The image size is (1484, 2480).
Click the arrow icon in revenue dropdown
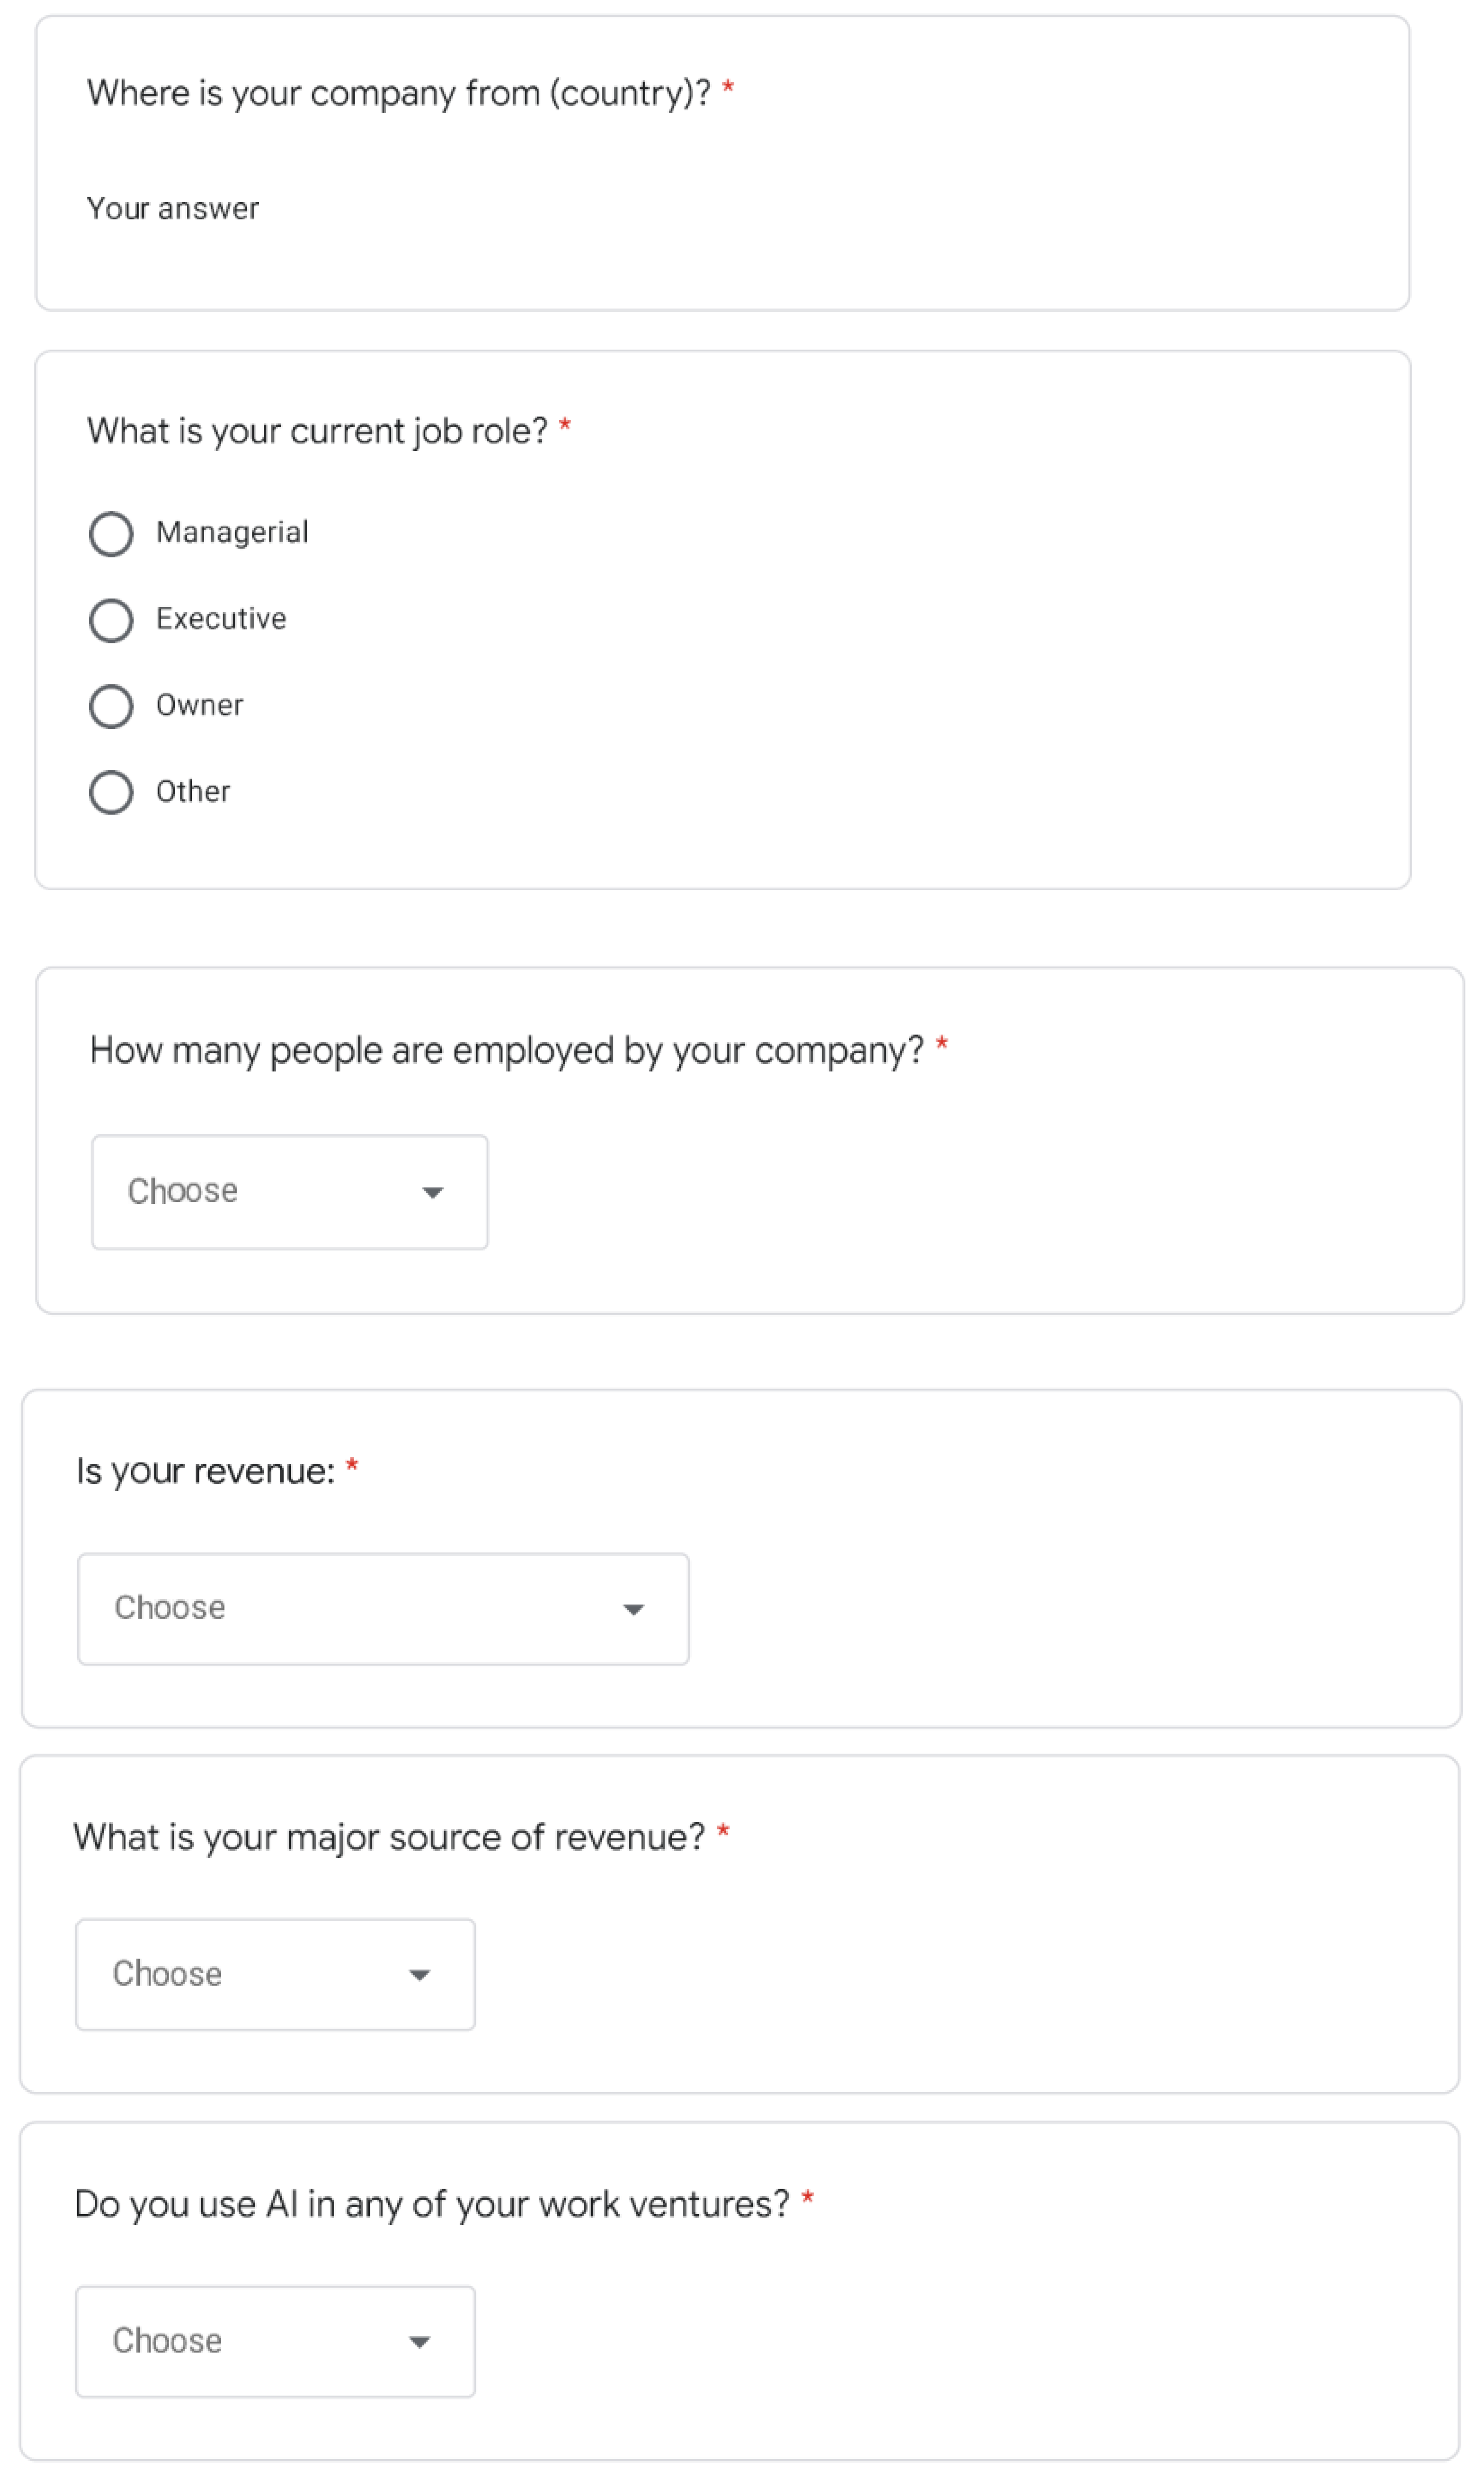(x=633, y=1609)
